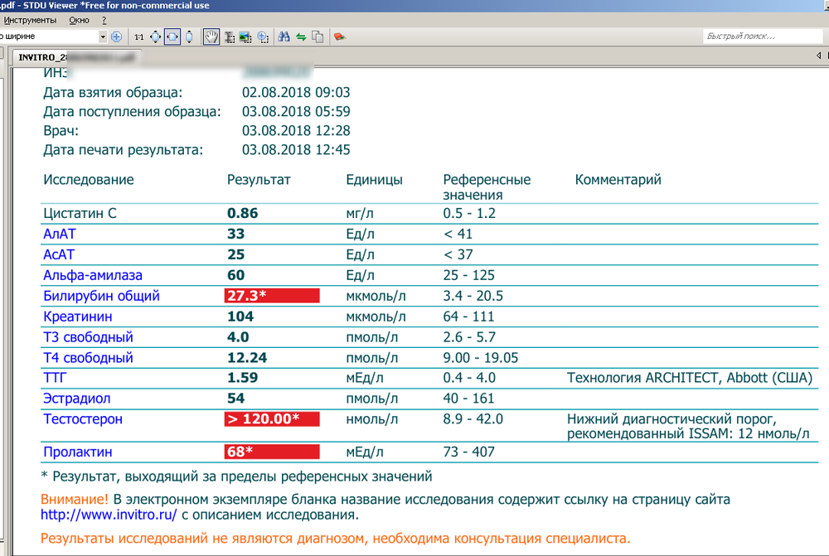This screenshot has height=556, width=829.
Task: Toggle fit to page height mode
Action: 187,36
